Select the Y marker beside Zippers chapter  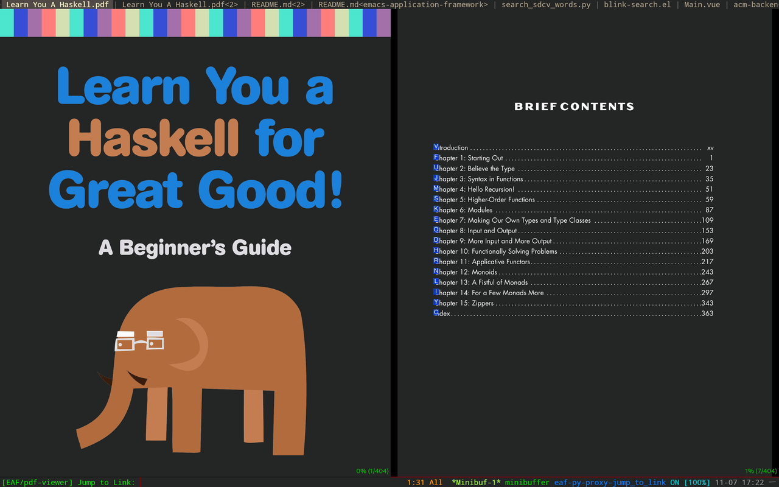click(x=436, y=303)
